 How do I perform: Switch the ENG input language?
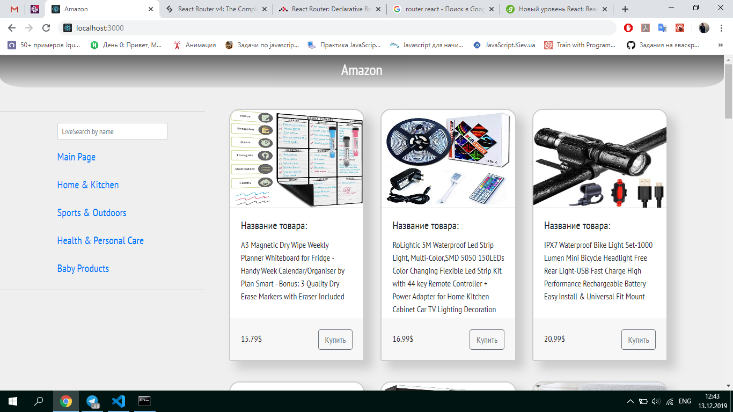[x=685, y=401]
